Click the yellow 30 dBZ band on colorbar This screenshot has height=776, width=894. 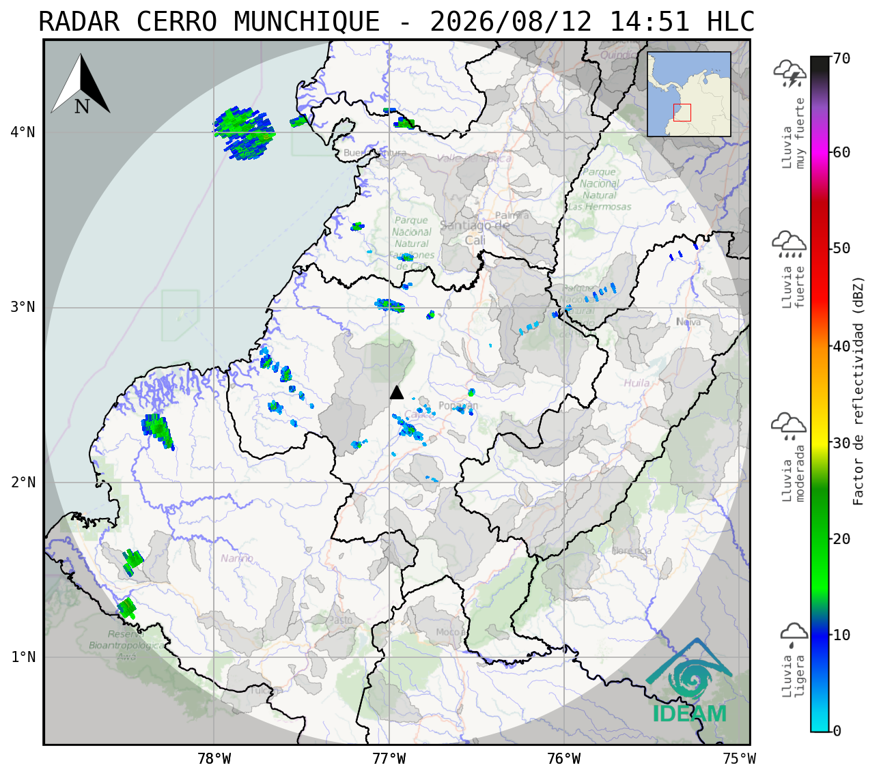click(820, 442)
